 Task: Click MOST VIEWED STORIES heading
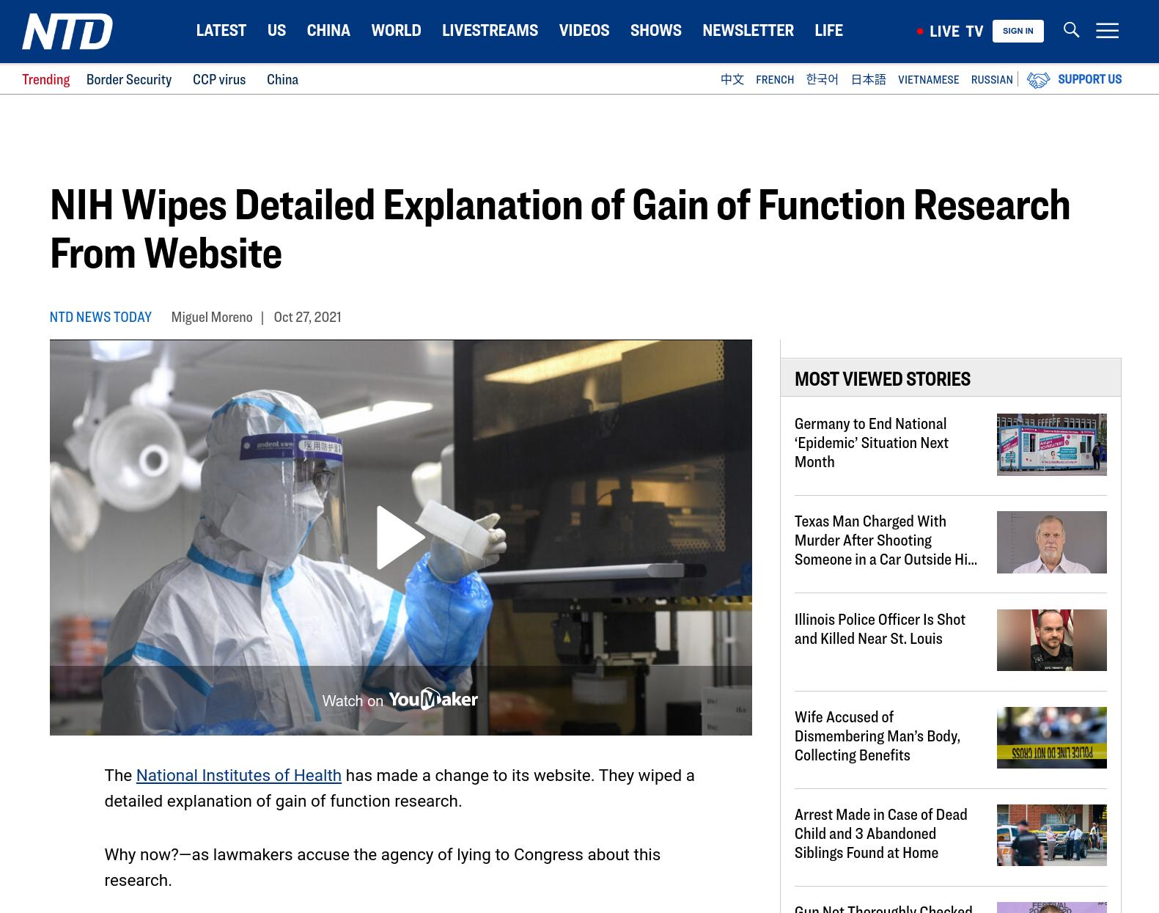882,379
